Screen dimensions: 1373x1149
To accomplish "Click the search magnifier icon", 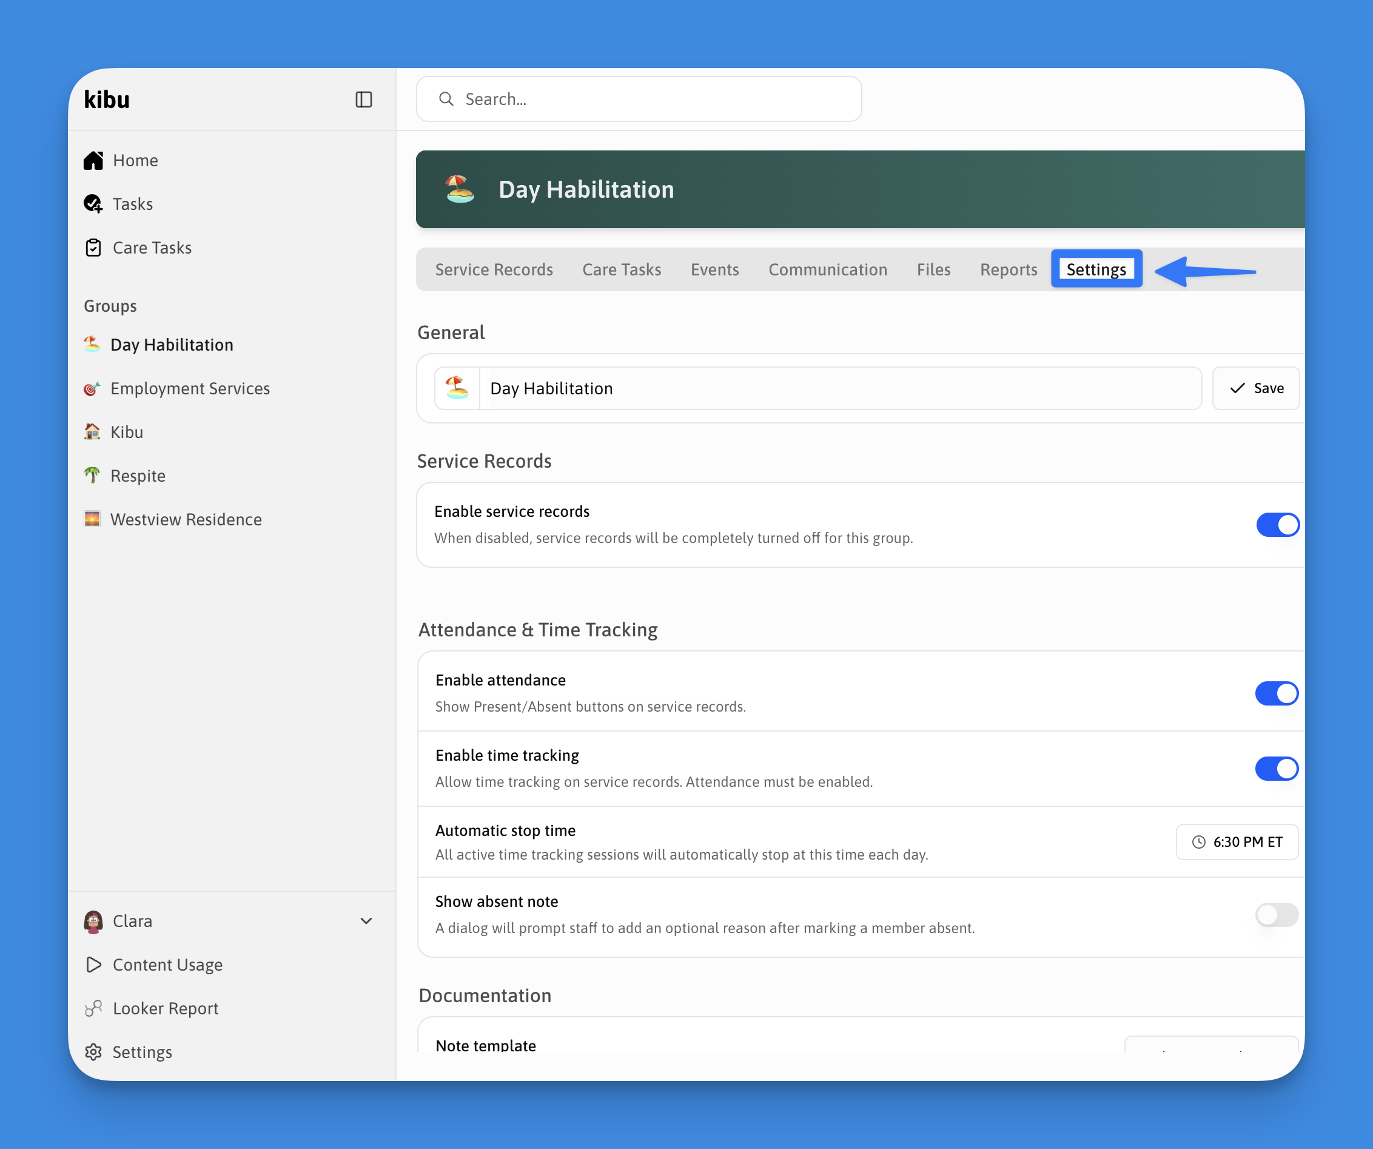I will (x=446, y=99).
